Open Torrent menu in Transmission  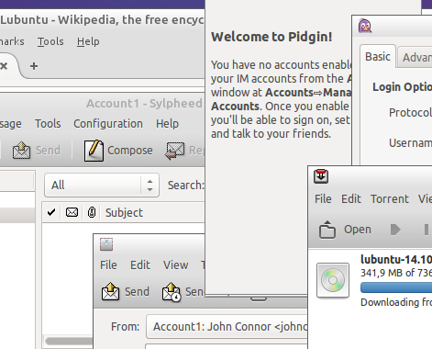coord(390,199)
